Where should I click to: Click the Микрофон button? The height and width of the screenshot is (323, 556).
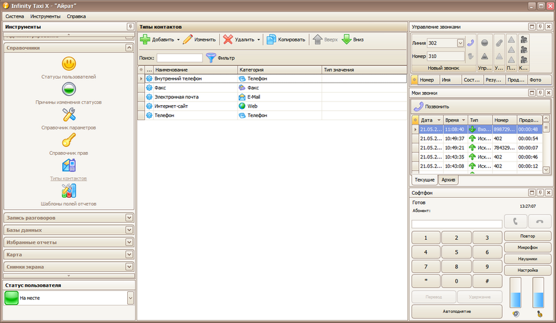click(528, 247)
